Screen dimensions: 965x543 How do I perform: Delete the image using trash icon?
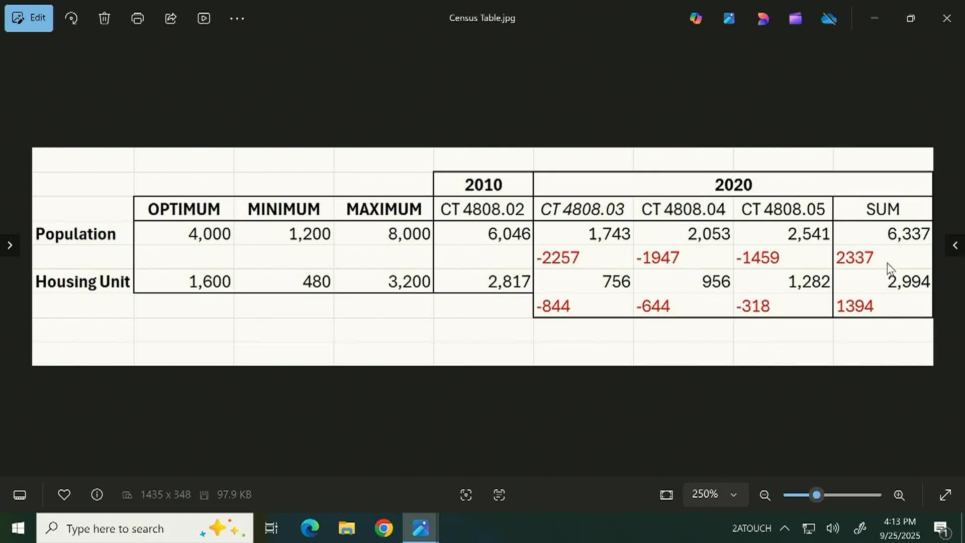click(104, 19)
